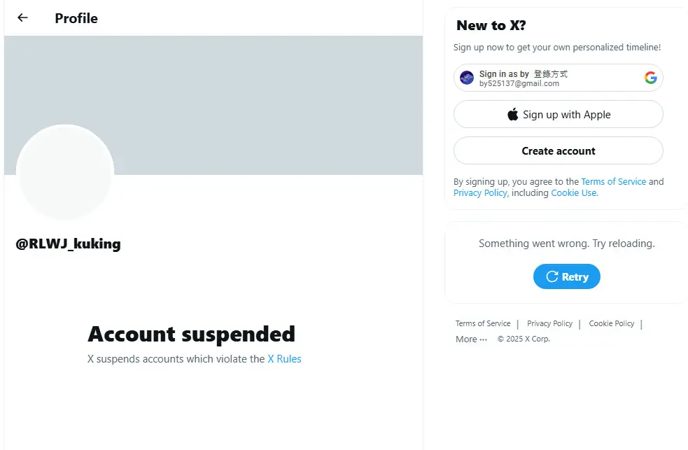Open the More ellipsis menu in footer
688x450 pixels.
471,339
